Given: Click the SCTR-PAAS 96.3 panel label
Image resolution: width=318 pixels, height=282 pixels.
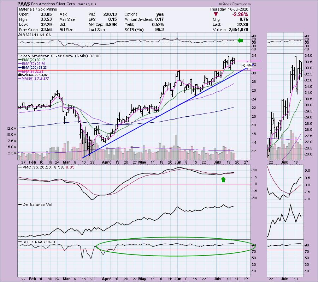Looking at the screenshot, I should (37, 242).
